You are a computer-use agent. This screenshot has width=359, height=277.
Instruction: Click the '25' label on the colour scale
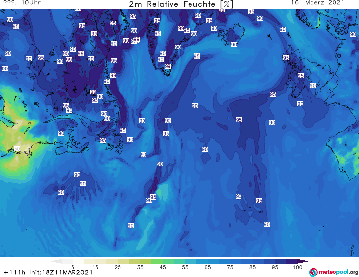point(118,267)
